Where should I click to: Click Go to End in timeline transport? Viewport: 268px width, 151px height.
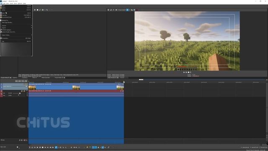[48, 147]
